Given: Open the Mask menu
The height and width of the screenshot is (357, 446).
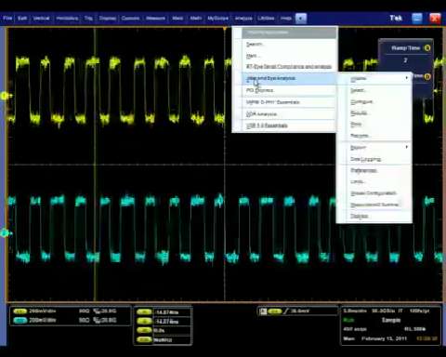Looking at the screenshot, I should tap(177, 19).
